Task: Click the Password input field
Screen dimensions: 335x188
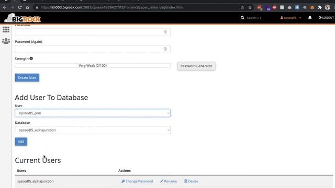Action: tap(93, 32)
